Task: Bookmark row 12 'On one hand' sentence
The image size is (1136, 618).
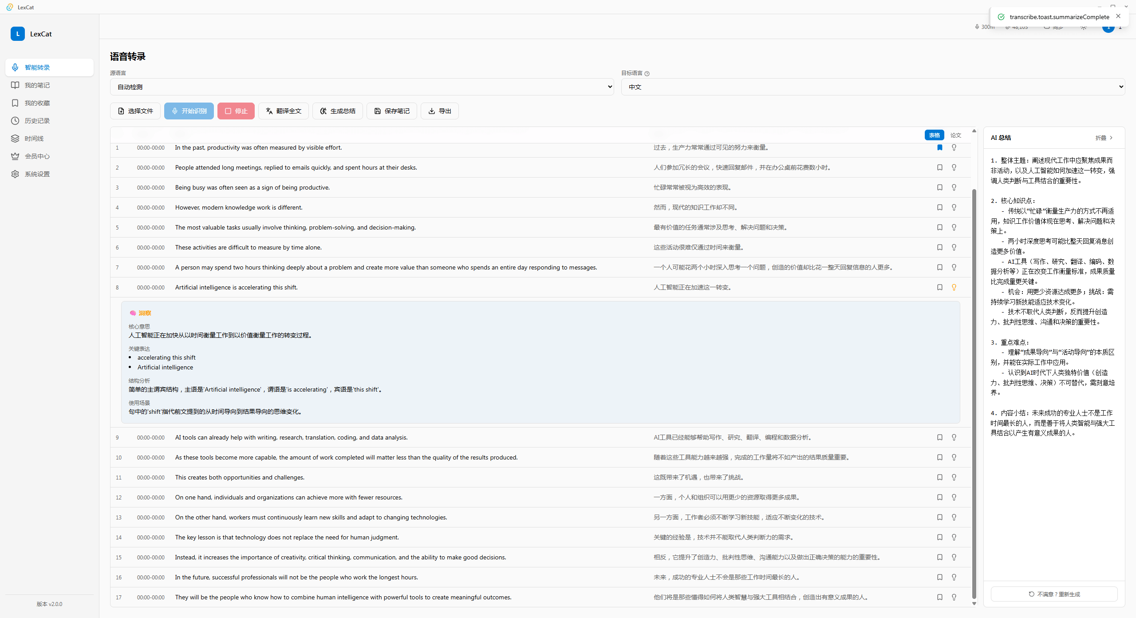Action: [x=939, y=497]
